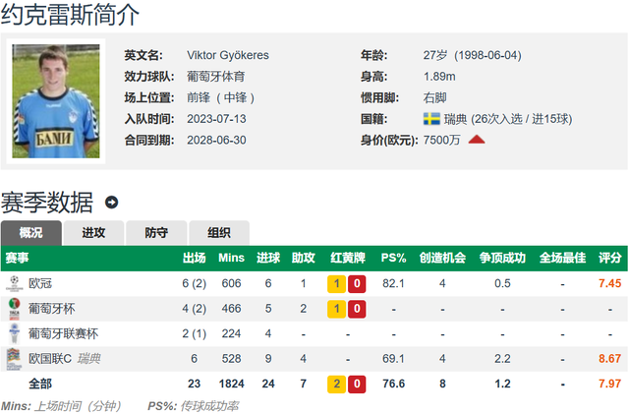629x414 pixels.
Task: Click the 82.1 pass success value
Action: 393,283
